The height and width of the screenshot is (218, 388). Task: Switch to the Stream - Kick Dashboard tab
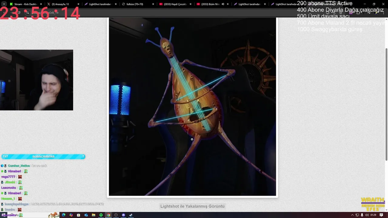(x=26, y=4)
